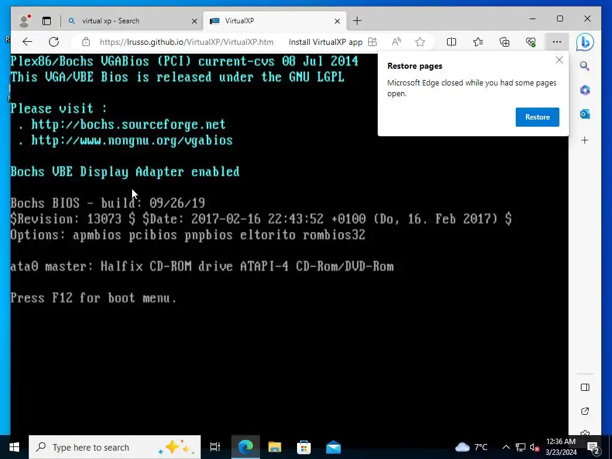
Task: Click the Edge taskbar icon
Action: coord(246,447)
